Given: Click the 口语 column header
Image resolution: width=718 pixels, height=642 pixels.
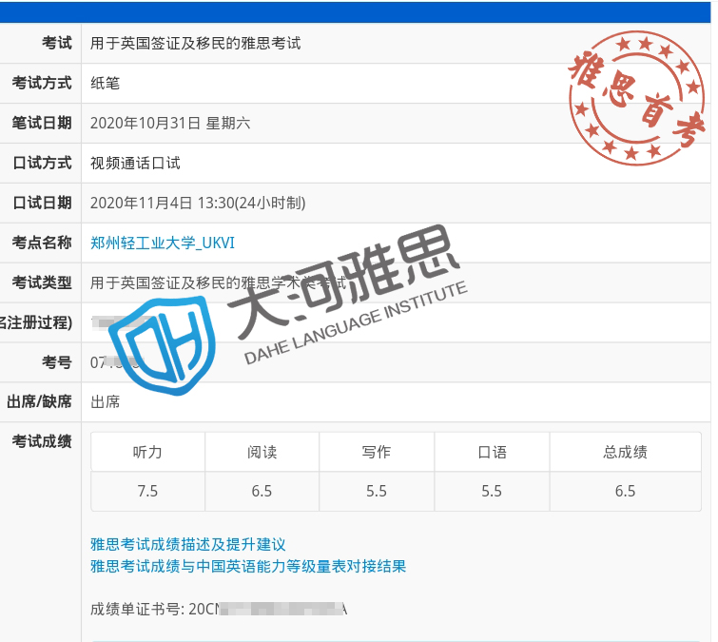Looking at the screenshot, I should (x=492, y=452).
